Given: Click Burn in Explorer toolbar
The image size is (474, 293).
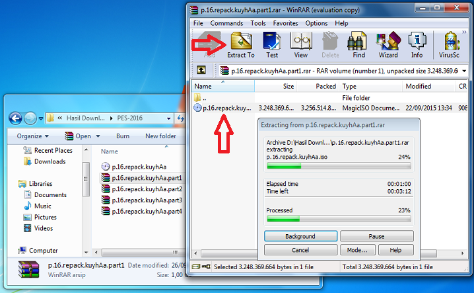Looking at the screenshot, I should click(x=123, y=136).
